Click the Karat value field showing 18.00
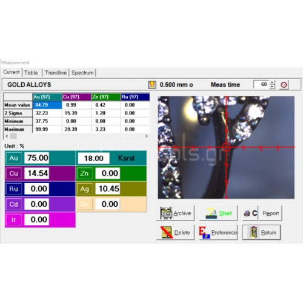Screen dimensions: 303x303 point(94,158)
